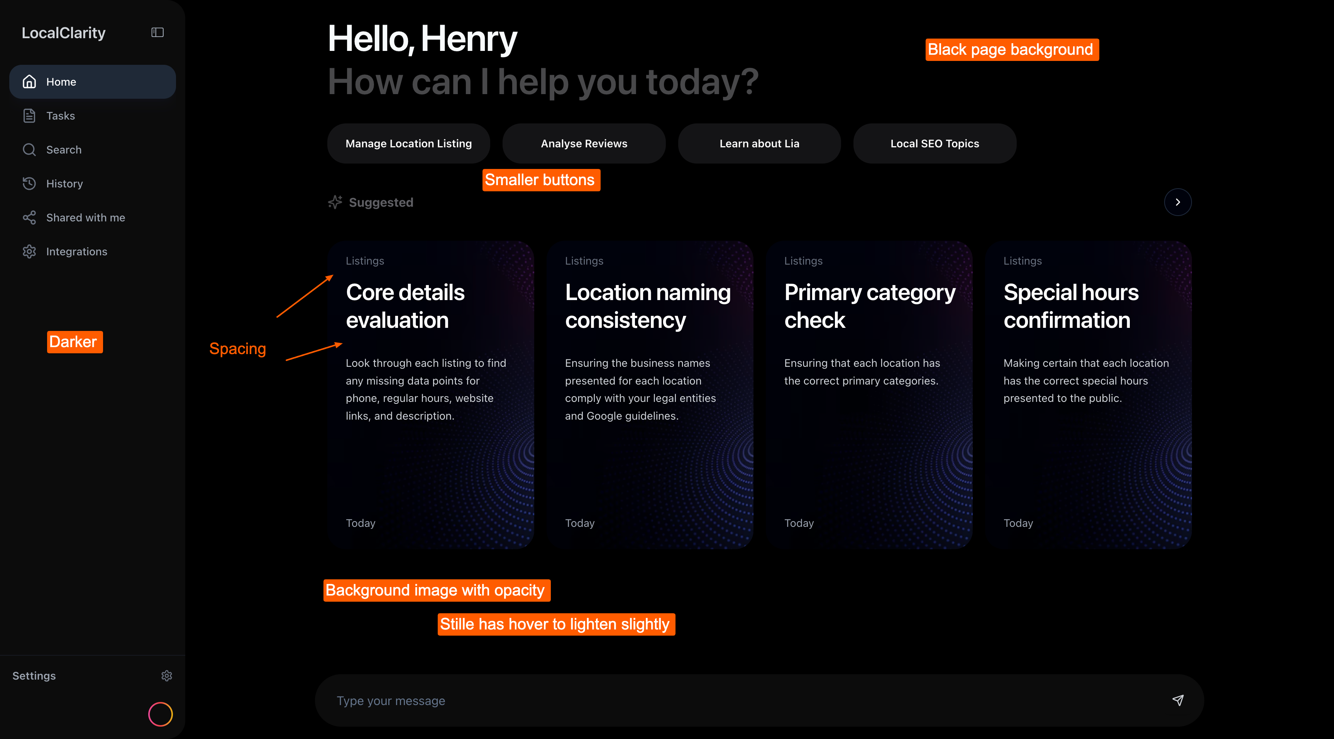The image size is (1334, 739).
Task: Click the Manage Location Listing button
Action: point(408,143)
